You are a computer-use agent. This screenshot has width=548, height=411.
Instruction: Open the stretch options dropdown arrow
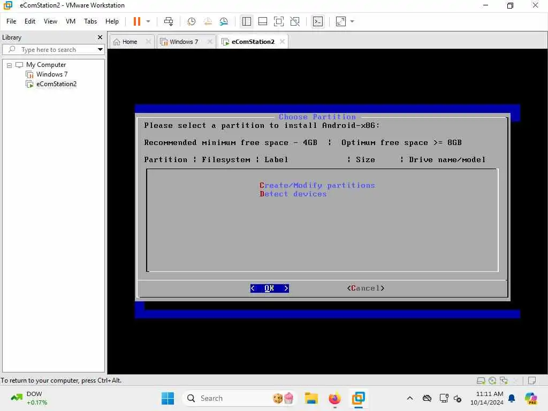pyautogui.click(x=352, y=21)
